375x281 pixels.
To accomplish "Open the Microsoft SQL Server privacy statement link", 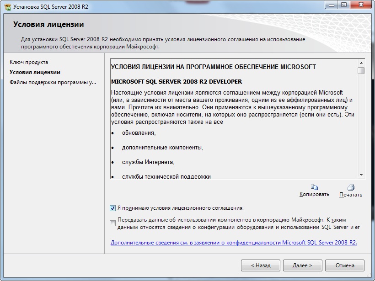I will point(234,243).
